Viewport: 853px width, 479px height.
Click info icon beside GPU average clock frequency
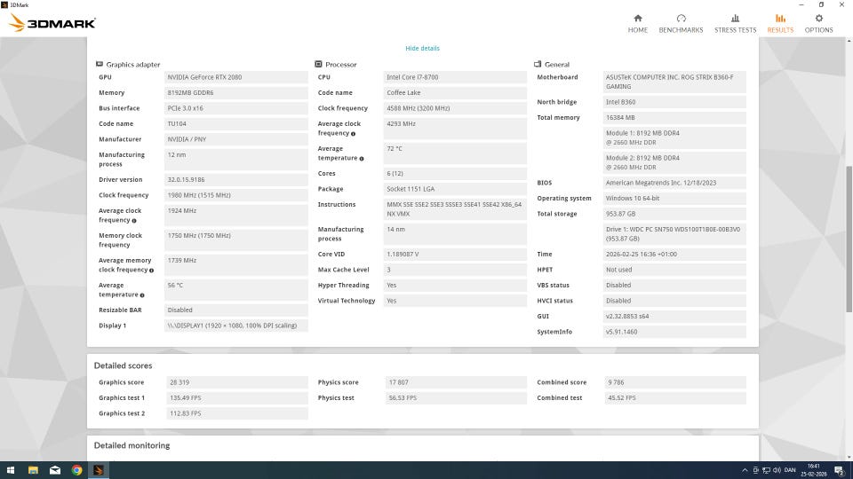[x=134, y=220]
